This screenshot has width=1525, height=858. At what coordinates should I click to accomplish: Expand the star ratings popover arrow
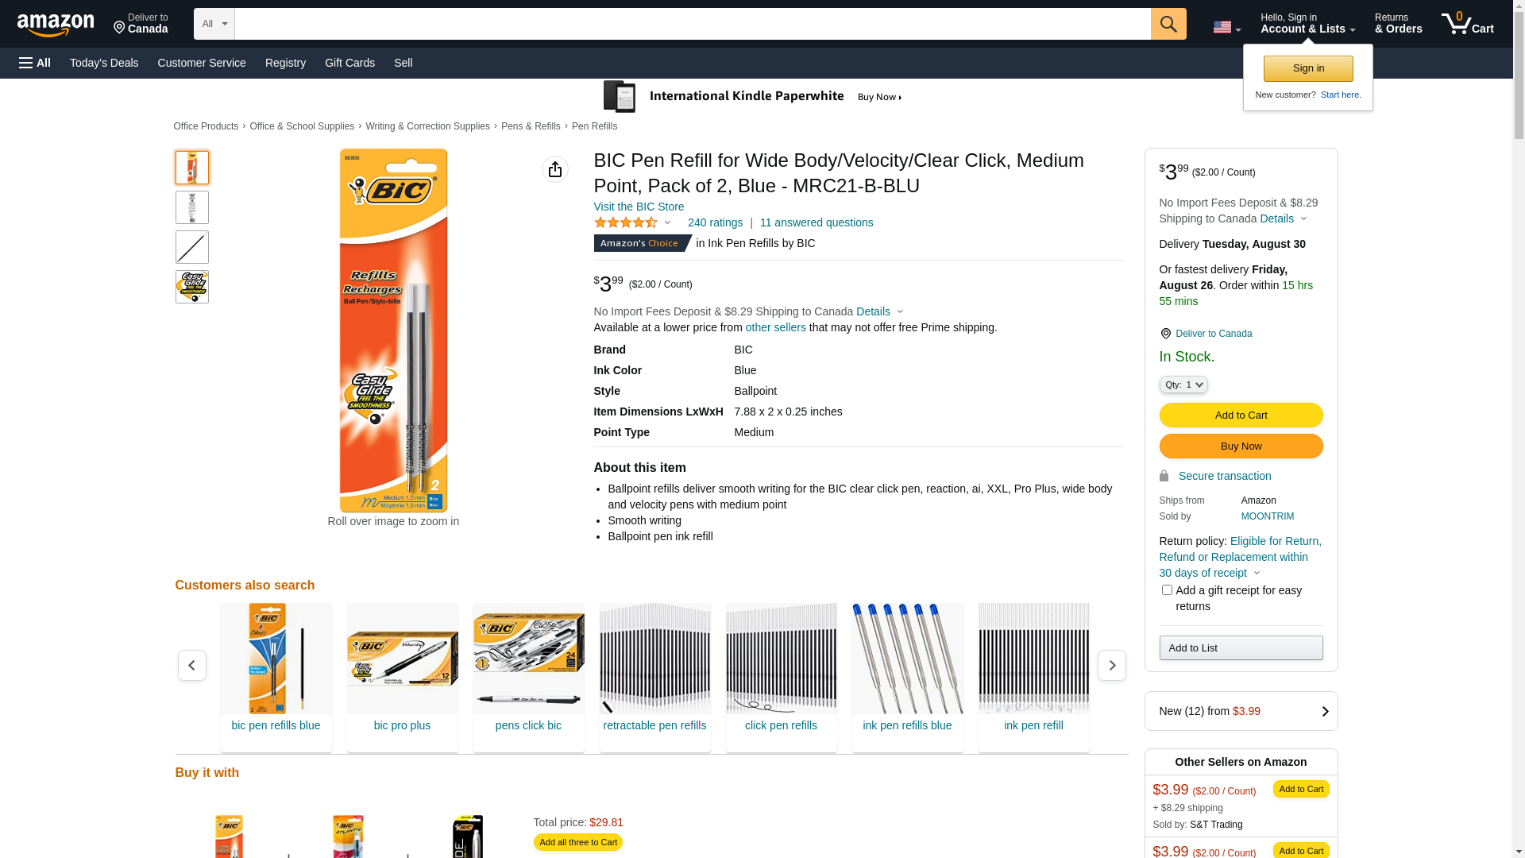(667, 222)
